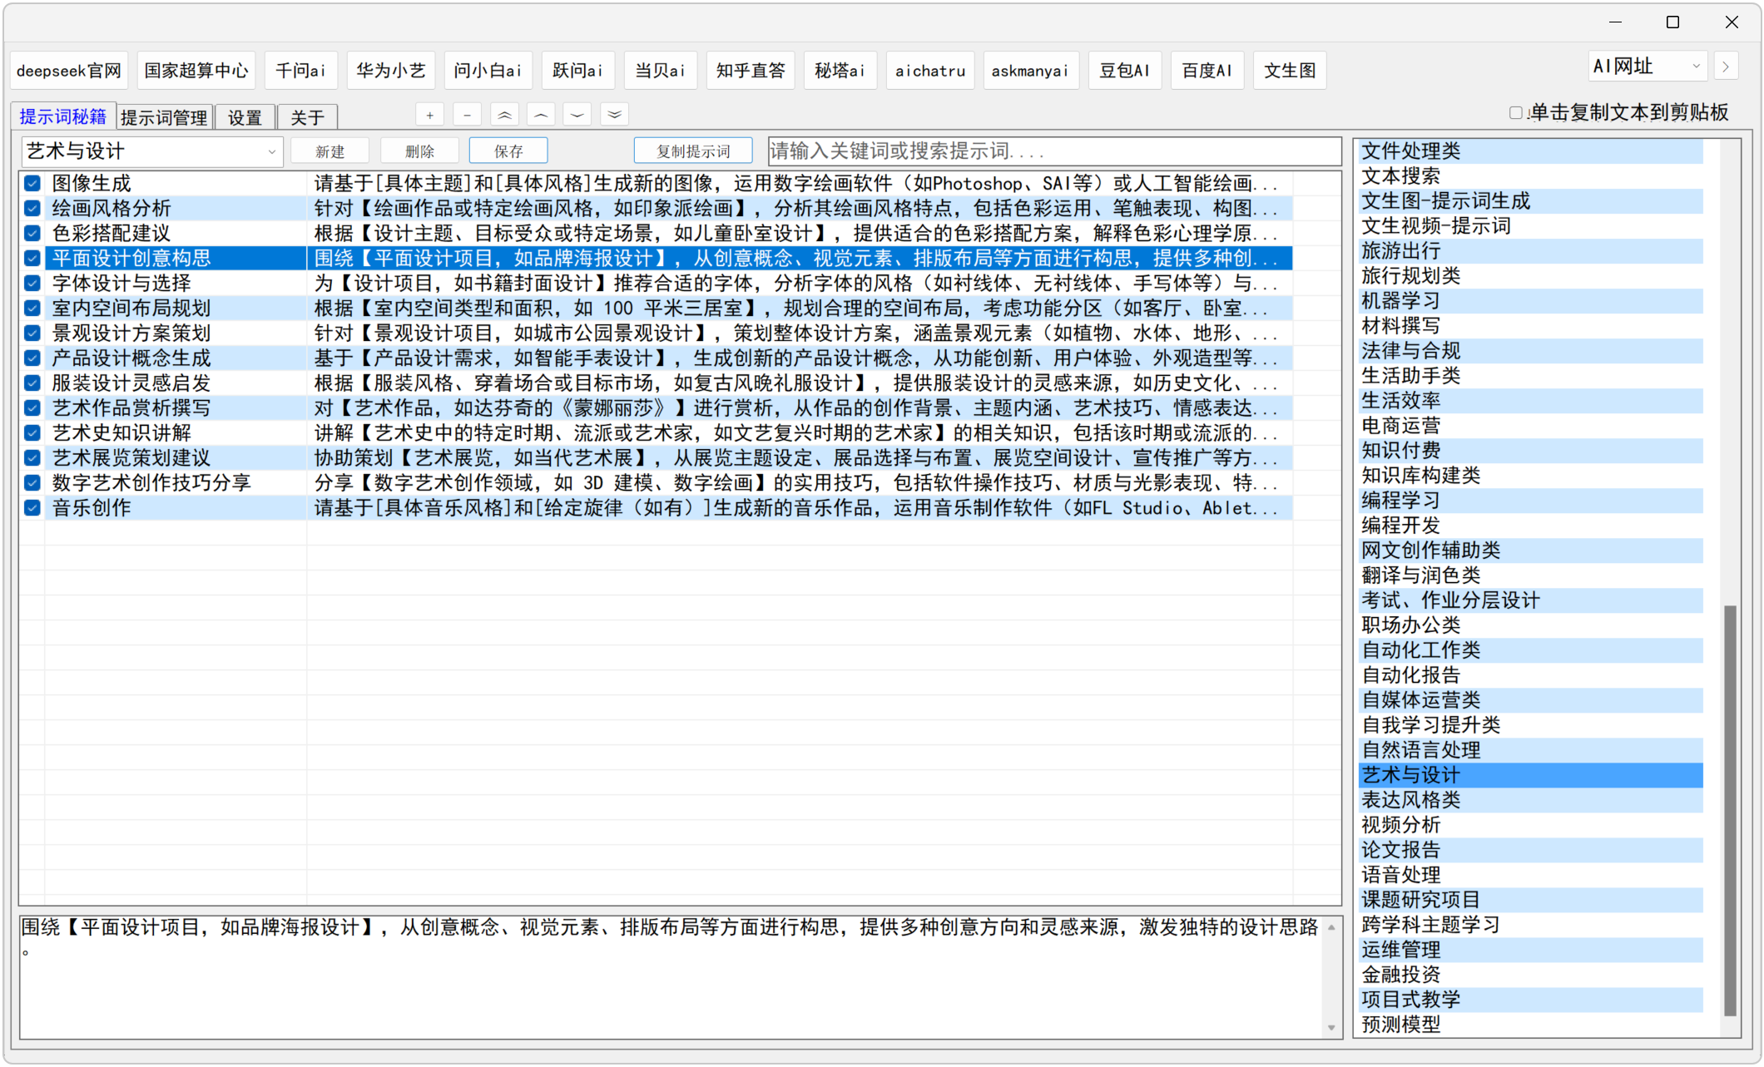Uncheck the 图像生成 row checkbox
1764x1067 pixels.
pyautogui.click(x=32, y=183)
